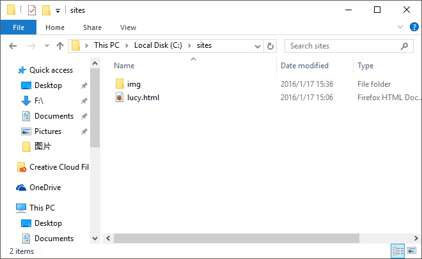Screen dimensions: 422x259
Task: Expand the ribbon with the chevron
Action: point(401,27)
